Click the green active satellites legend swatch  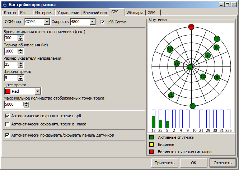coord(152,137)
